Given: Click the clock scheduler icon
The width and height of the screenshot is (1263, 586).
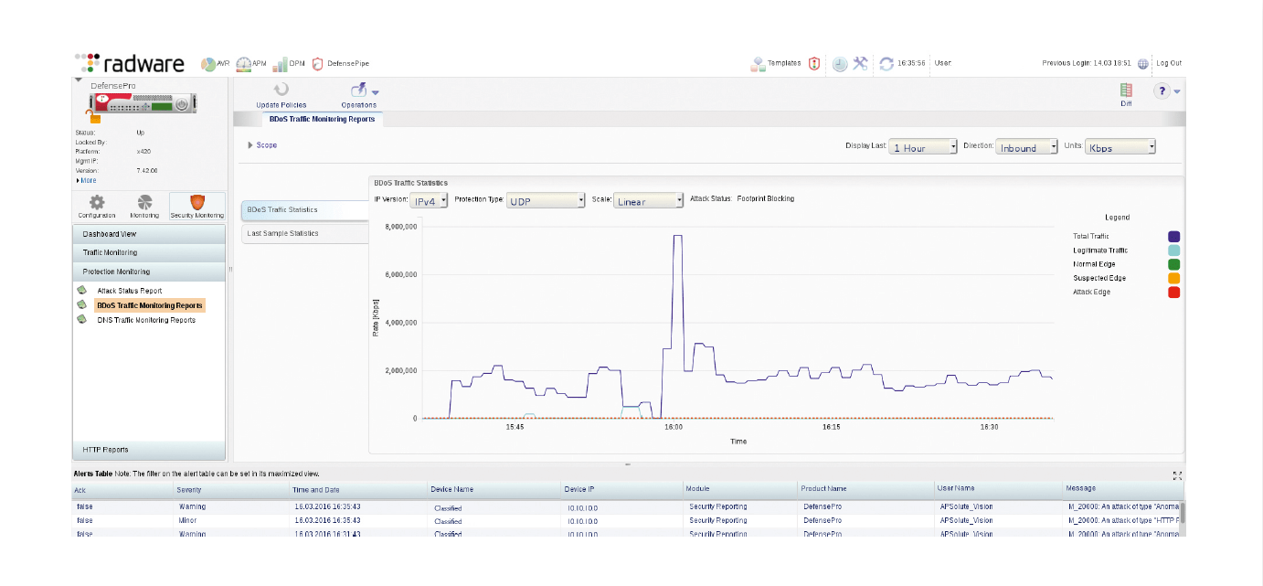Looking at the screenshot, I should [840, 64].
